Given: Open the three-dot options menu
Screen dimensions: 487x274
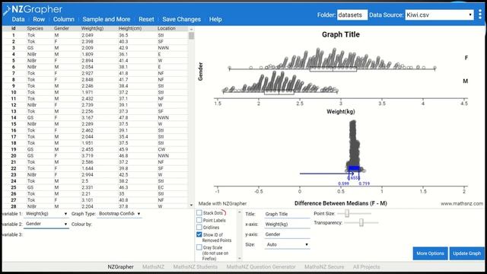Looking at the screenshot, I should click(x=480, y=14).
